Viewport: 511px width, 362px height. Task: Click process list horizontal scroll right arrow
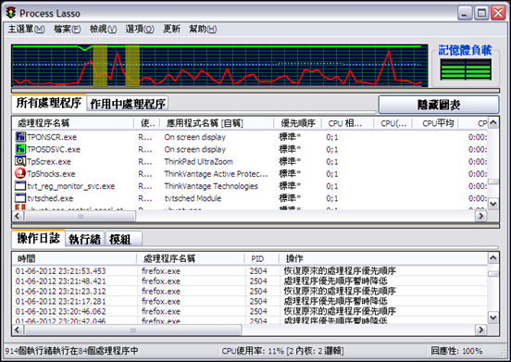click(x=480, y=216)
